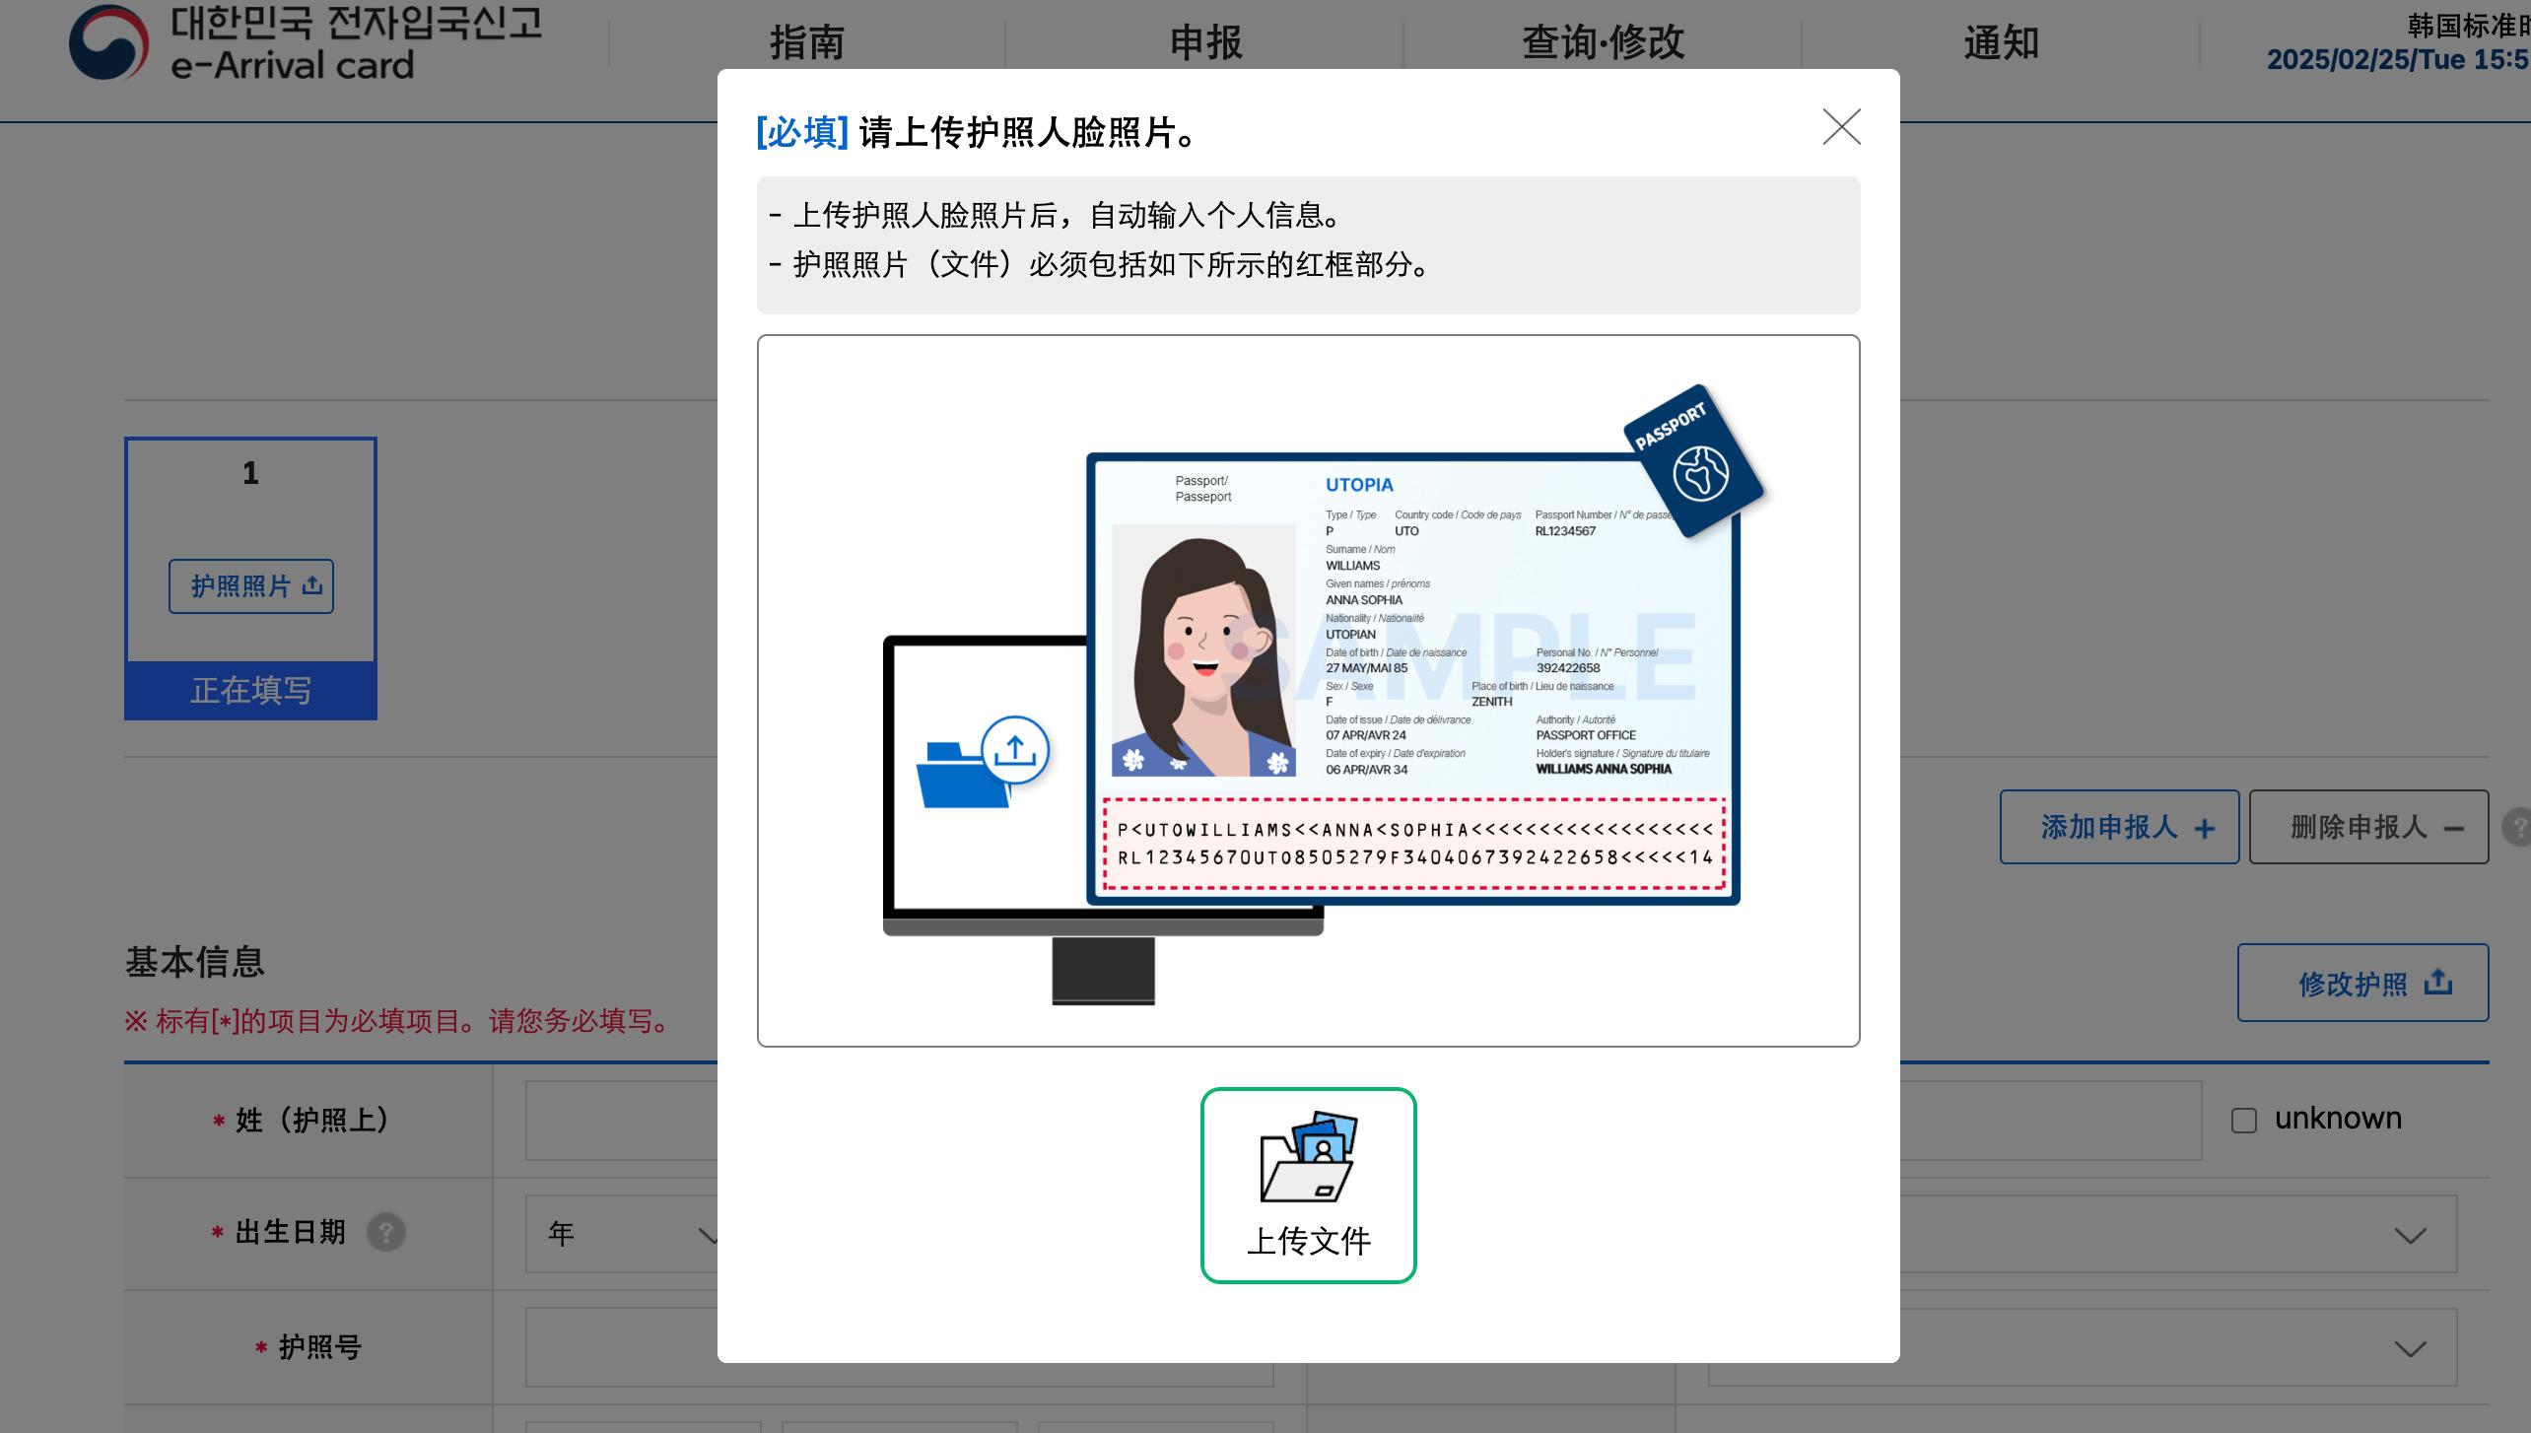Open the 申报 menu

click(x=1205, y=43)
